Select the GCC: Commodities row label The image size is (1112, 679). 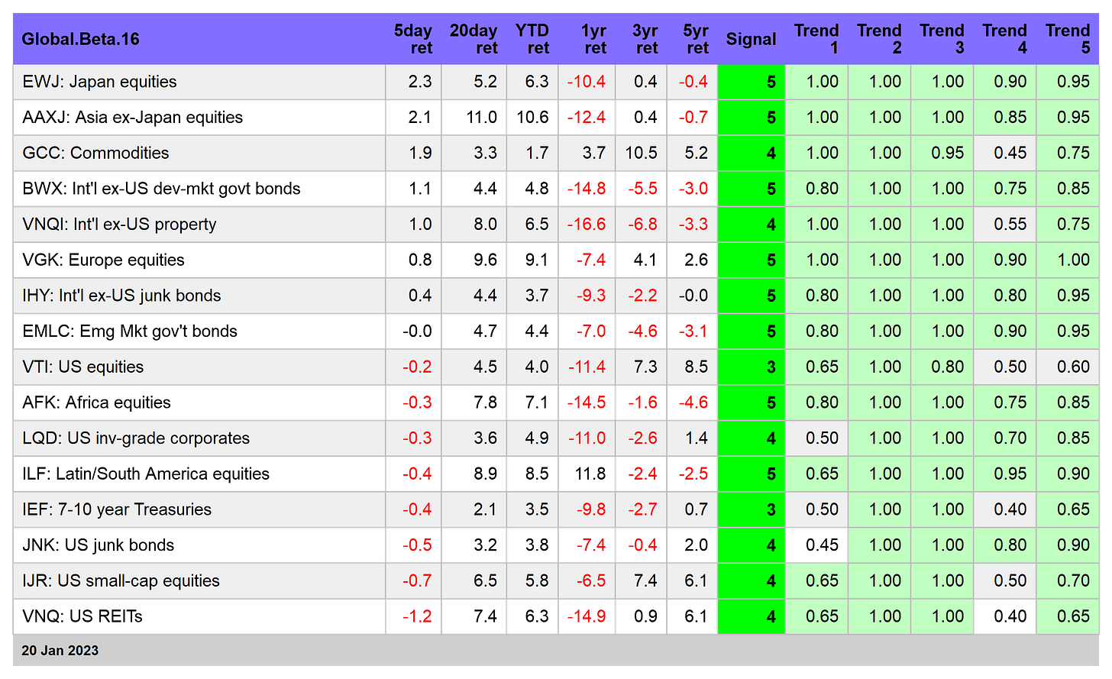[x=95, y=153]
